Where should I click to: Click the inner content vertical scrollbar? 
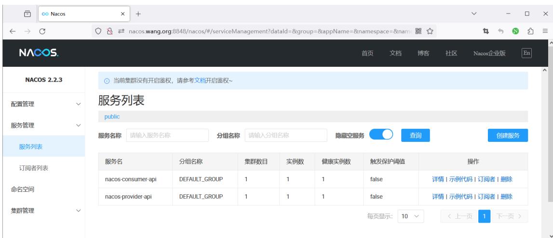tap(544, 152)
